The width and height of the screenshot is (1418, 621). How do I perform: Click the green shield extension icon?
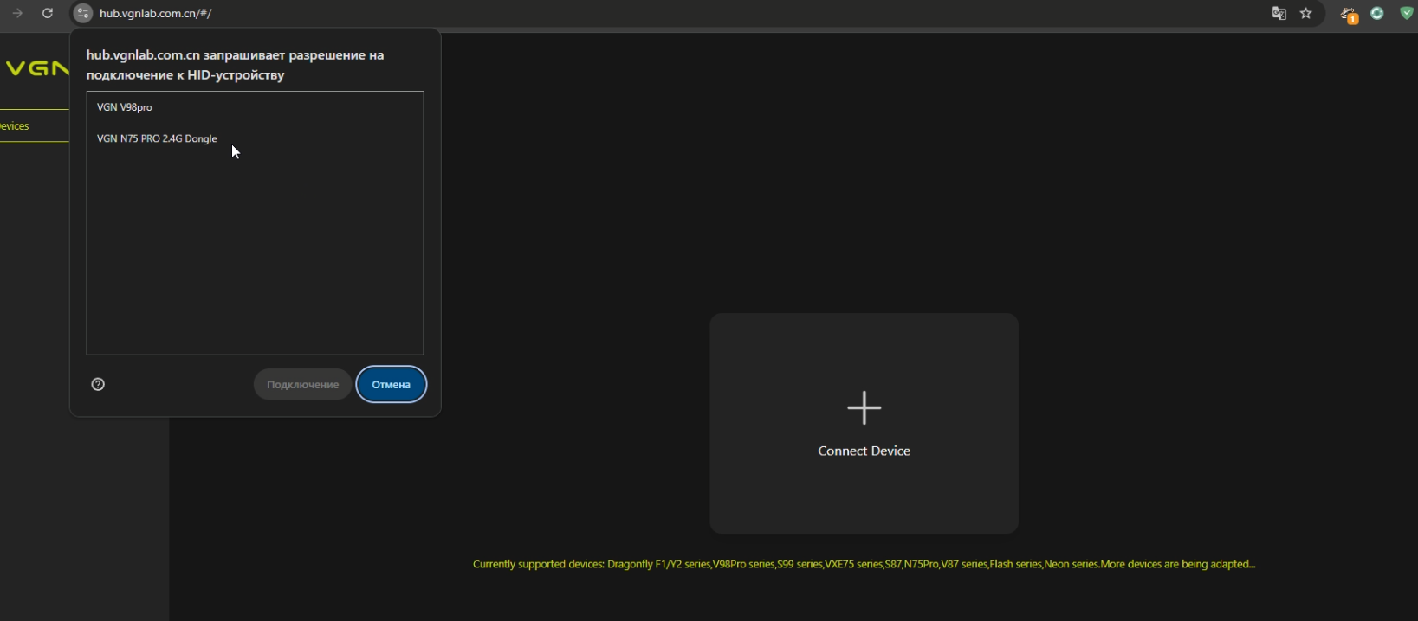[x=1407, y=13]
